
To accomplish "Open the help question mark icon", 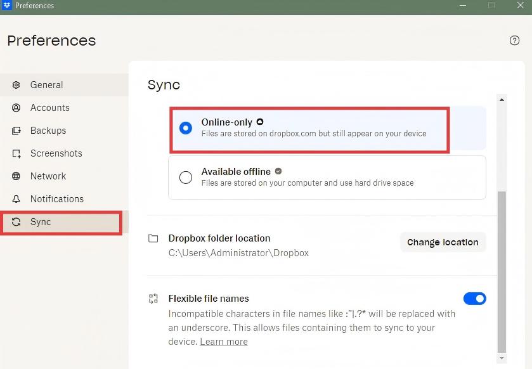I will click(x=514, y=40).
